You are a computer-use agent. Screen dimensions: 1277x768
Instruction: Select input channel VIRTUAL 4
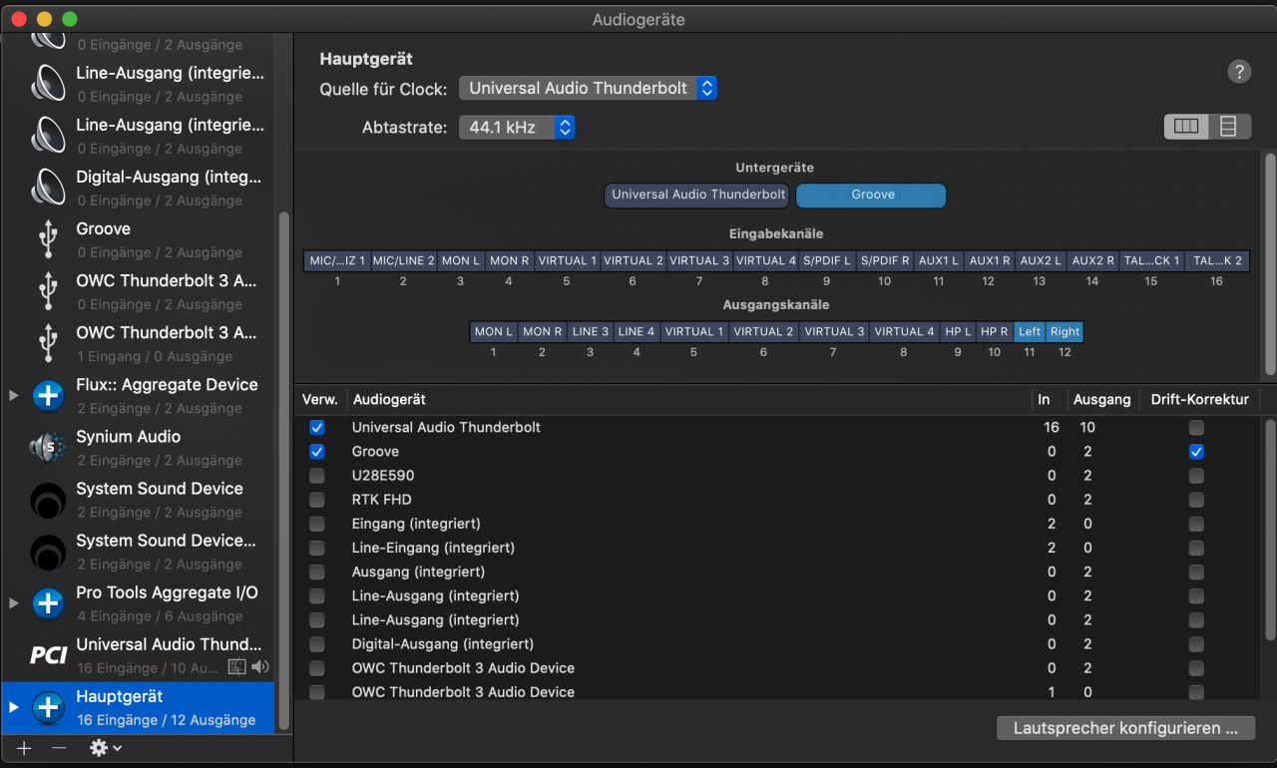(x=765, y=260)
